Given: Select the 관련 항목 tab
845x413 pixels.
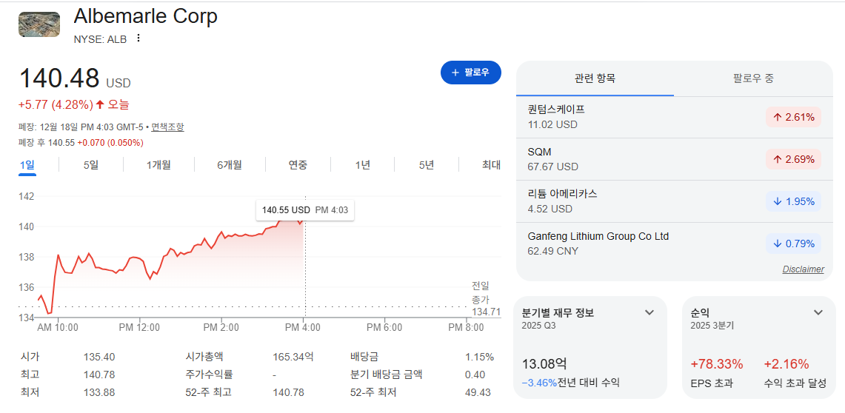Looking at the screenshot, I should tap(595, 78).
